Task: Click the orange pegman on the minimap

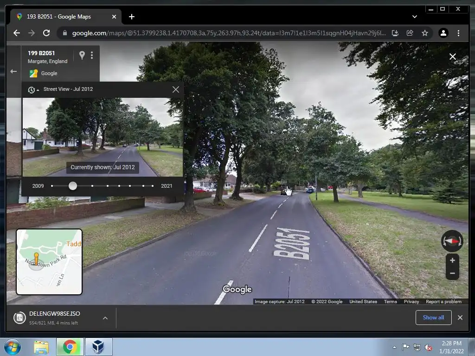Action: coord(36,260)
